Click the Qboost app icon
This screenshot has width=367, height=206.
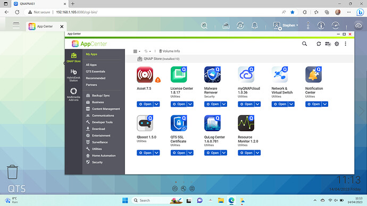click(145, 123)
